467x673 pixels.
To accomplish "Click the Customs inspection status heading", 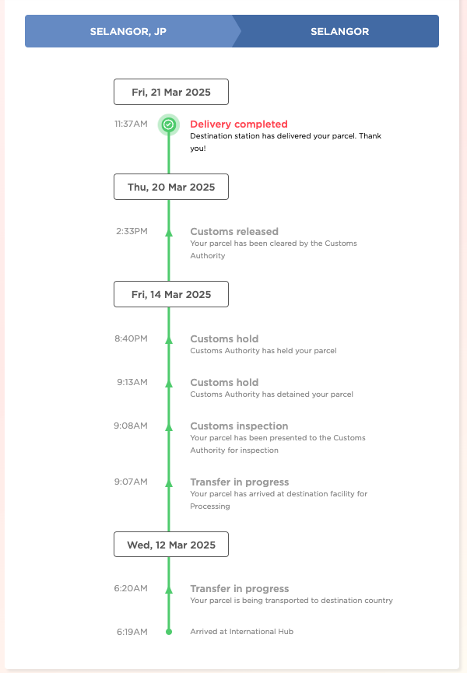I will click(239, 426).
